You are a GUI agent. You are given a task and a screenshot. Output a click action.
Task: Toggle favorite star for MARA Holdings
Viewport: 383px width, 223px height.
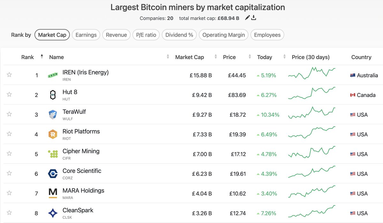[9, 193]
